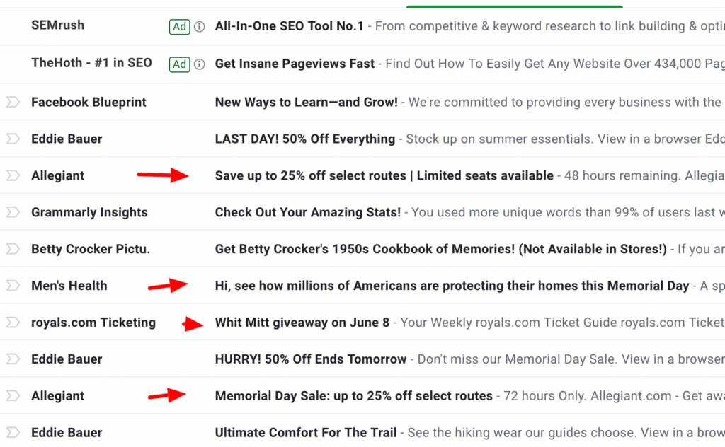Click the importance marker beside Facebook Blueprint
The width and height of the screenshot is (725, 447).
(x=11, y=101)
